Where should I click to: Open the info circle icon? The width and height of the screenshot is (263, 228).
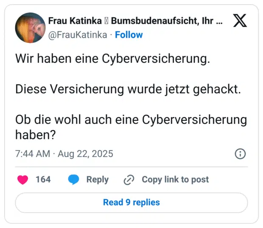click(x=240, y=153)
